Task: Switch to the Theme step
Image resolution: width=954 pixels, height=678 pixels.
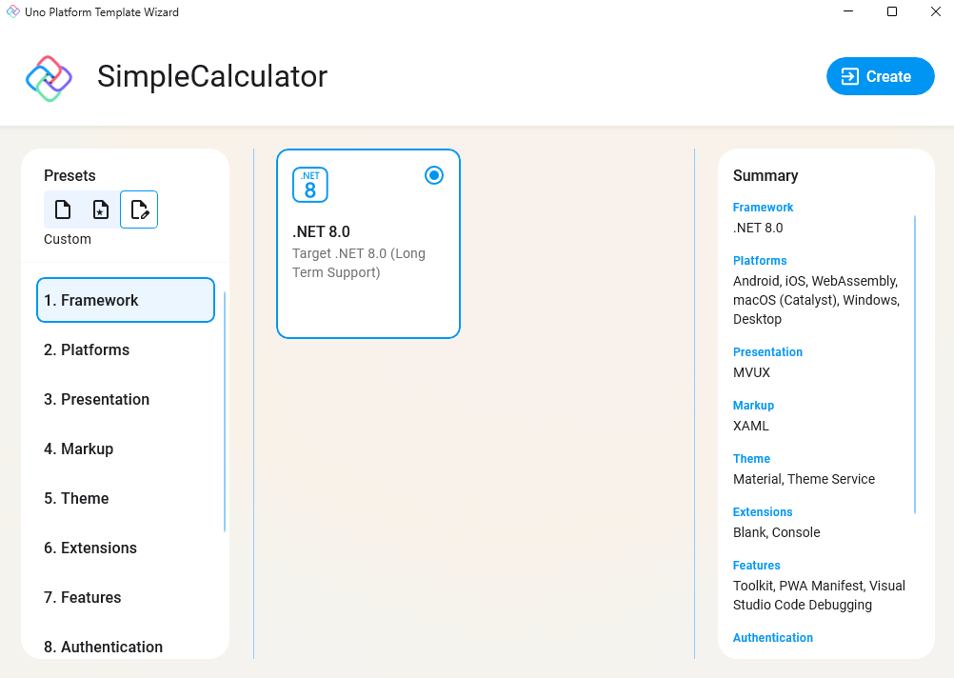Action: (125, 498)
